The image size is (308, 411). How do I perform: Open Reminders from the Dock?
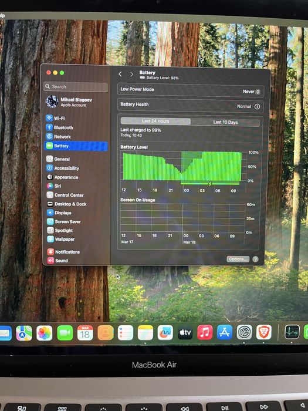pos(126,333)
